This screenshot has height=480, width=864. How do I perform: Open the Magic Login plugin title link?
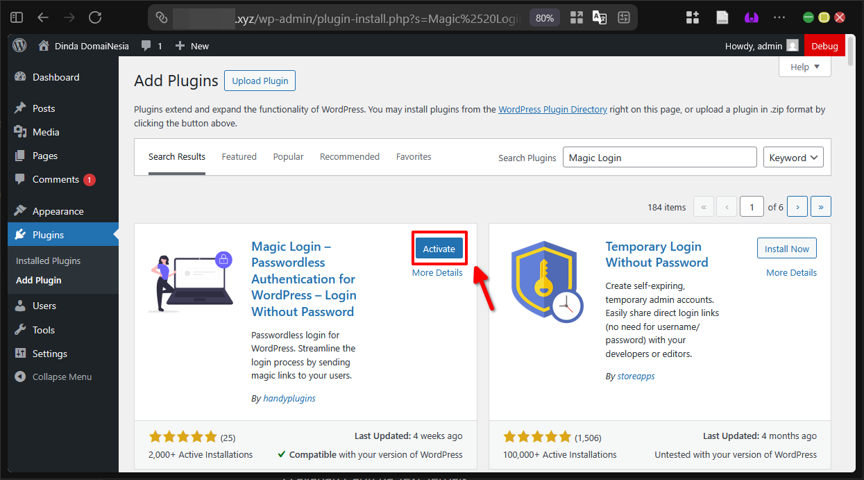(x=304, y=279)
